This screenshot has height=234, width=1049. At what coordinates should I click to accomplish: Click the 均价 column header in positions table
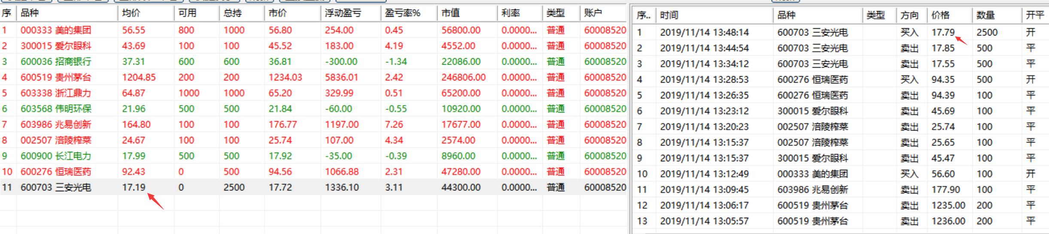click(146, 13)
